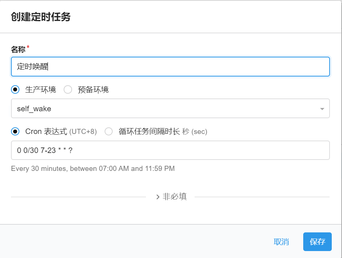342x258 pixels.
Task: Save the task with 保存 button
Action: 317,242
